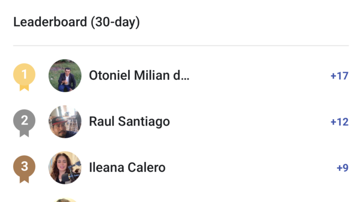Open Raul Santiago's profile picture
This screenshot has height=202, width=362.
pyautogui.click(x=65, y=122)
